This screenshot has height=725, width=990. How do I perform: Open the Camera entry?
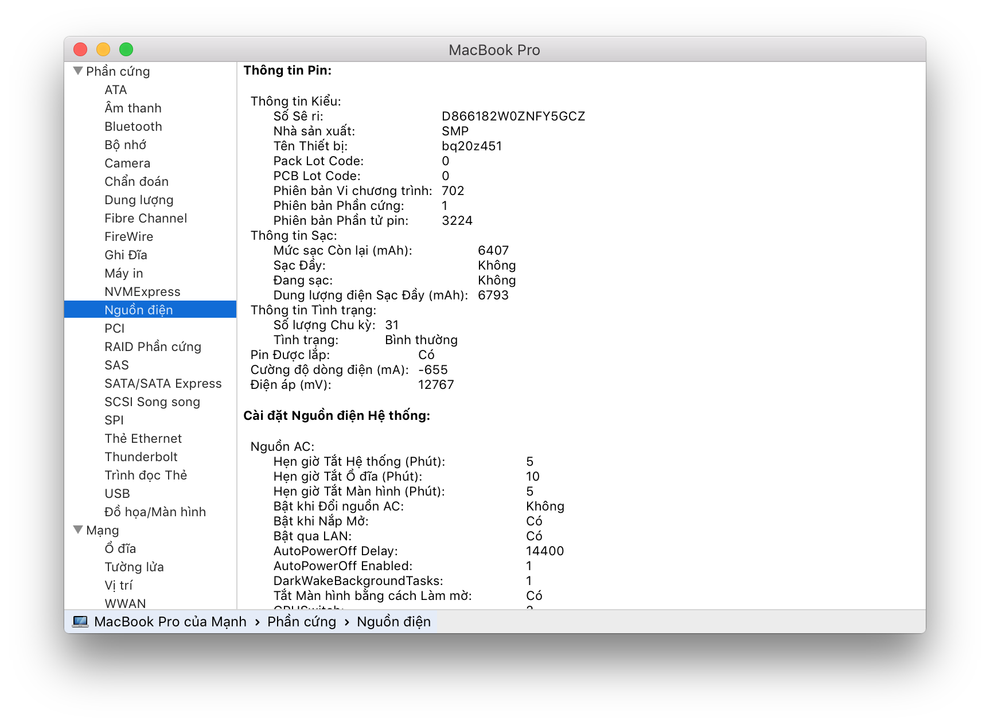pyautogui.click(x=127, y=163)
